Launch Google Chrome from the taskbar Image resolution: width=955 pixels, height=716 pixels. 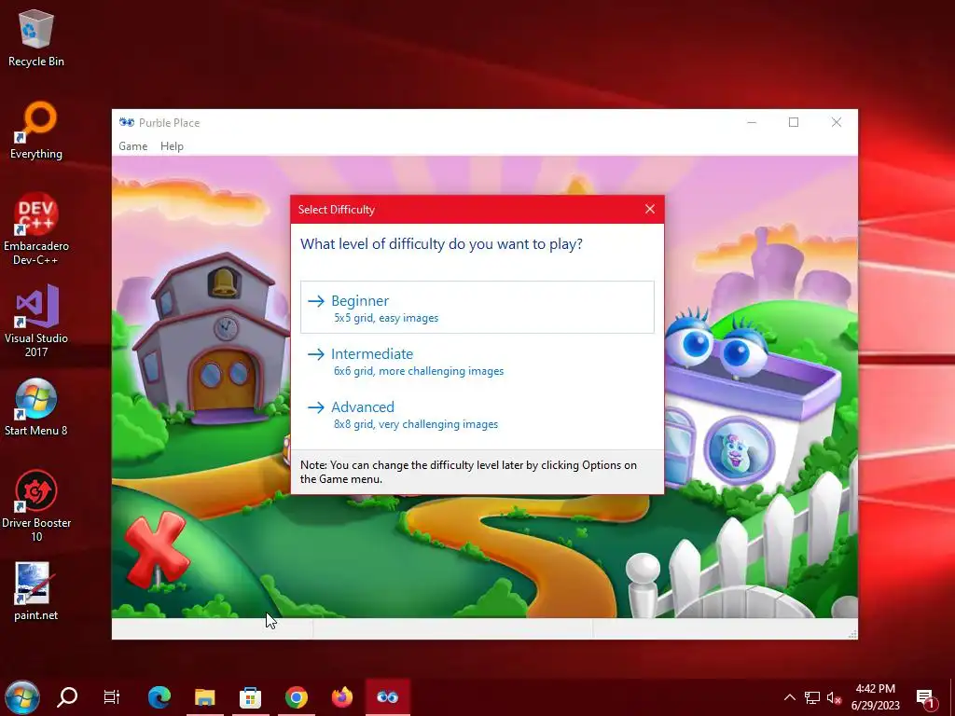click(297, 697)
